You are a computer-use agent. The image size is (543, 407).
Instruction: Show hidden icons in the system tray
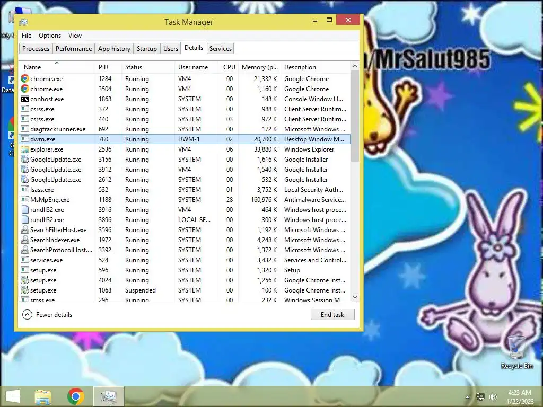click(x=468, y=397)
